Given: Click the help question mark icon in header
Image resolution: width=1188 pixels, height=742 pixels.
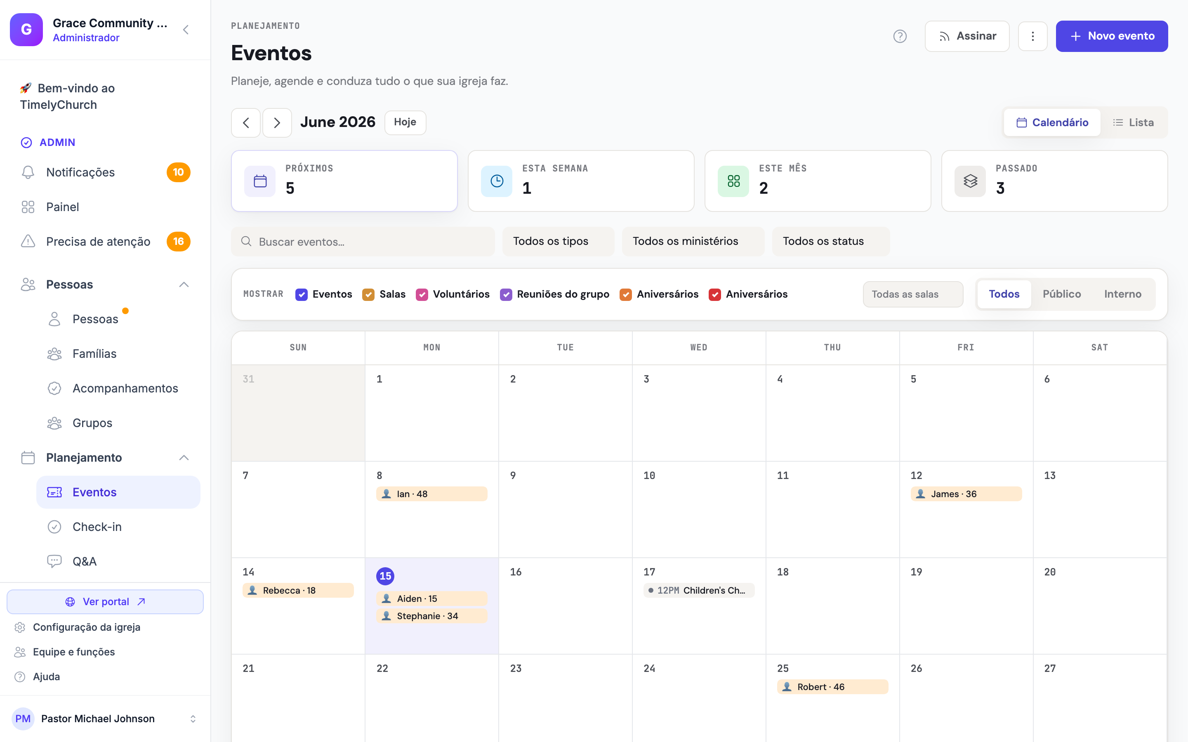Looking at the screenshot, I should [x=899, y=36].
